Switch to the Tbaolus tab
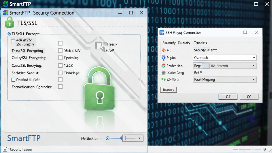This screenshot has height=153, width=272. 200,43
